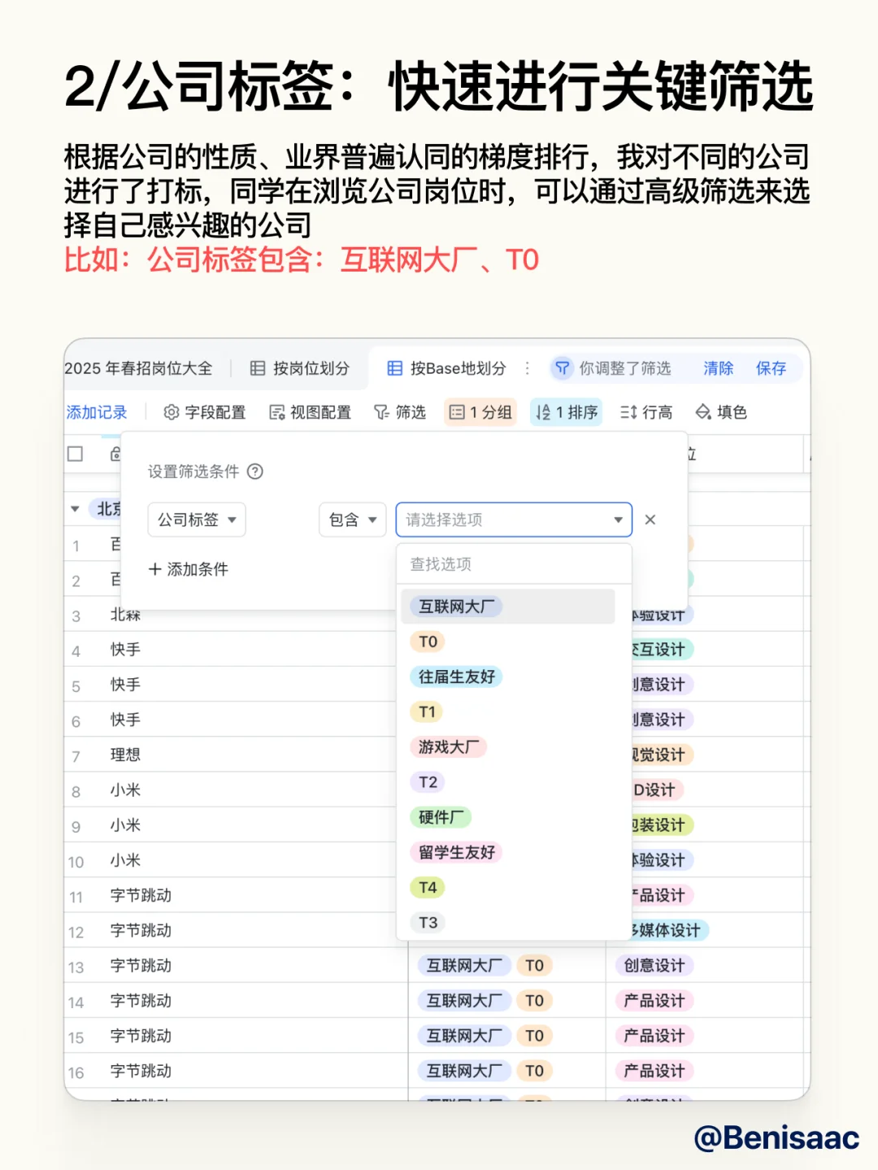The width and height of the screenshot is (878, 1170).
Task: Click row number 16
Action: pyautogui.click(x=76, y=1072)
